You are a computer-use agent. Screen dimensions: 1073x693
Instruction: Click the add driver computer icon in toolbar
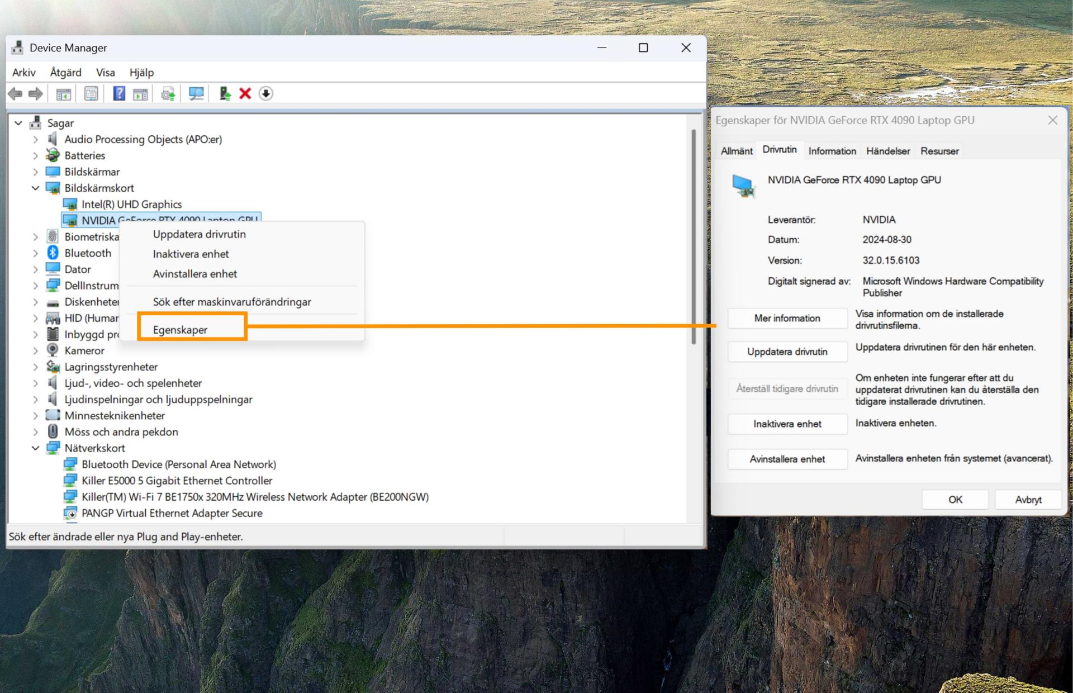point(225,93)
